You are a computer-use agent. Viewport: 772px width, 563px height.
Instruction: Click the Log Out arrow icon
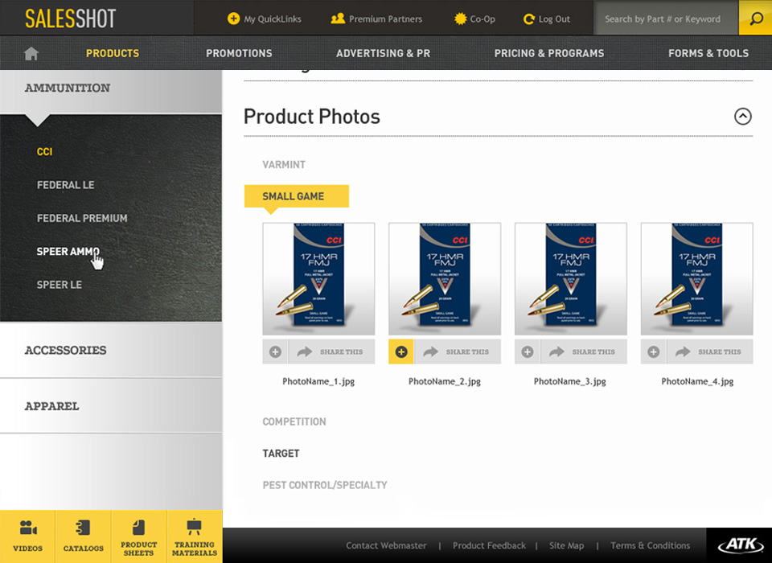[x=529, y=18]
